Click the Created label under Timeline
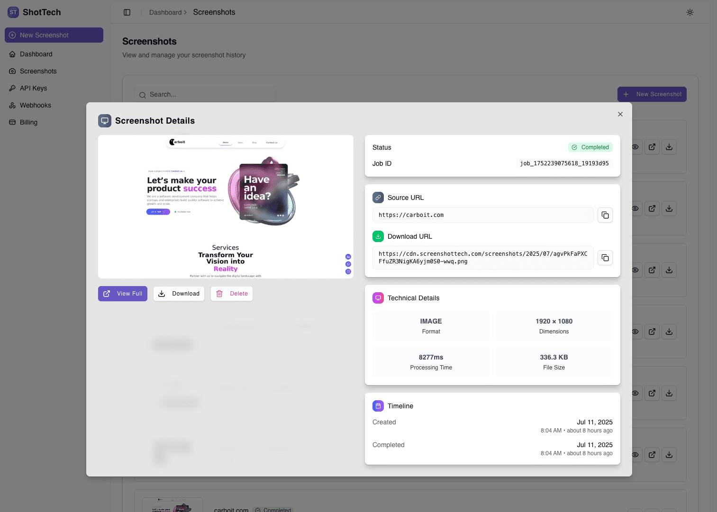 click(384, 422)
